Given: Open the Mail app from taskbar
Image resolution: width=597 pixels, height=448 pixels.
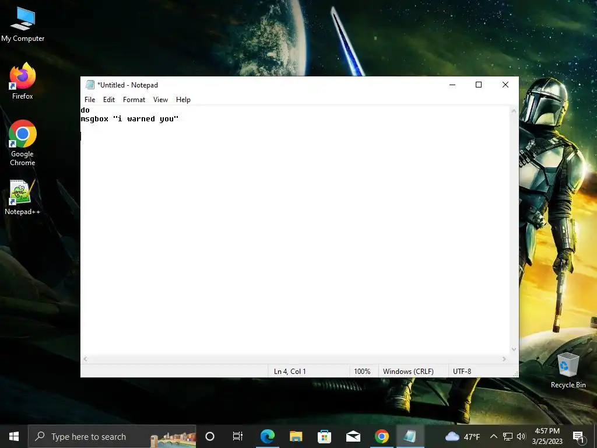Looking at the screenshot, I should [353, 436].
